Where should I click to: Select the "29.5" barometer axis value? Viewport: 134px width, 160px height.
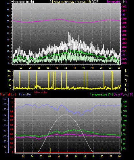click(x=124, y=35)
